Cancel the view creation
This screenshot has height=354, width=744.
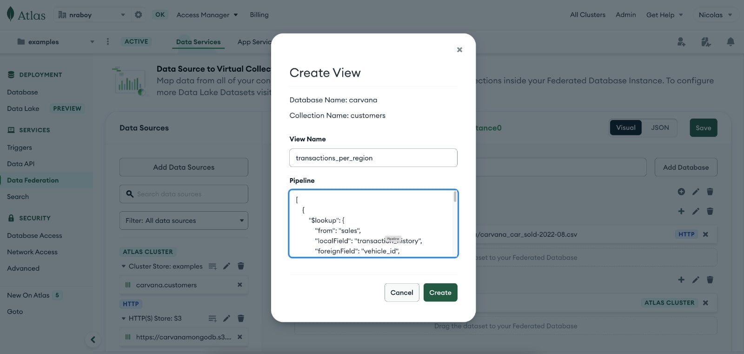coord(402,293)
